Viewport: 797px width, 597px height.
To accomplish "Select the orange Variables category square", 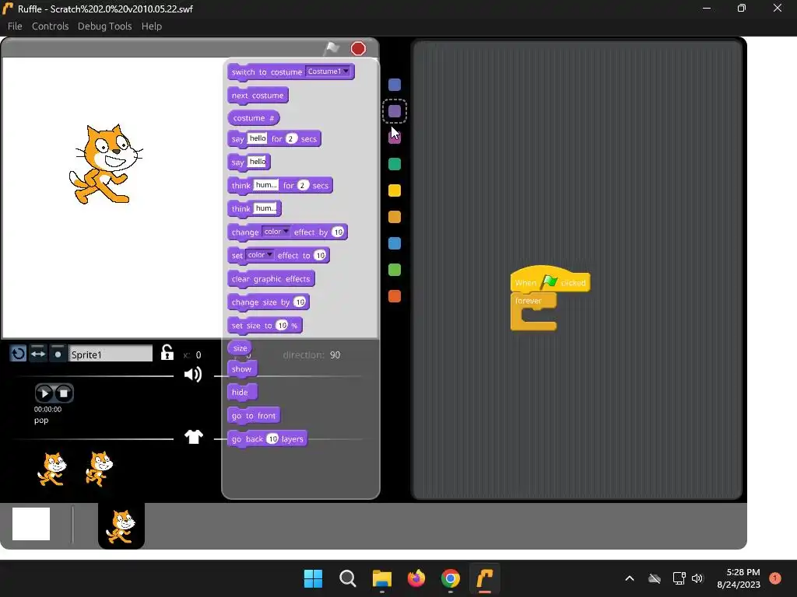I will [x=395, y=217].
